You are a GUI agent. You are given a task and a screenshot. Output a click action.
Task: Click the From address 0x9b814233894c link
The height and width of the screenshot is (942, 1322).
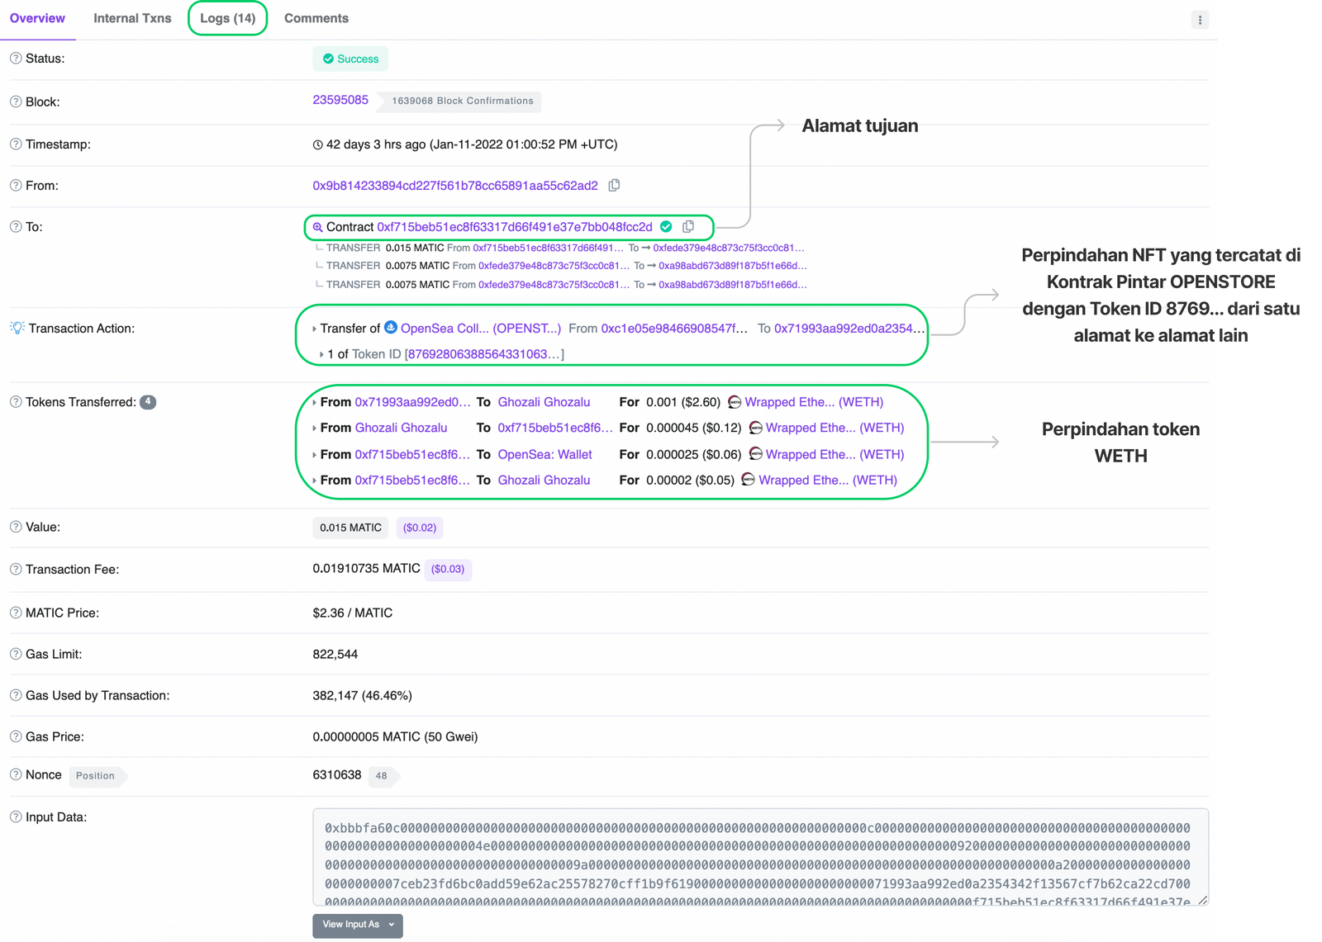pyautogui.click(x=454, y=186)
